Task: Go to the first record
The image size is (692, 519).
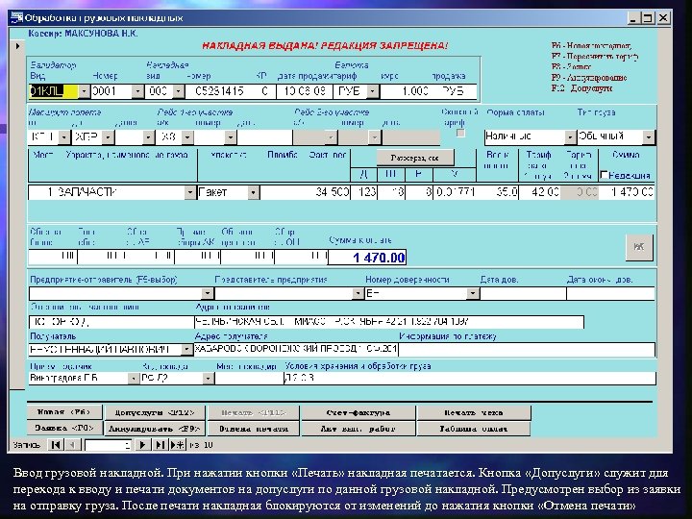Action: click(x=56, y=444)
